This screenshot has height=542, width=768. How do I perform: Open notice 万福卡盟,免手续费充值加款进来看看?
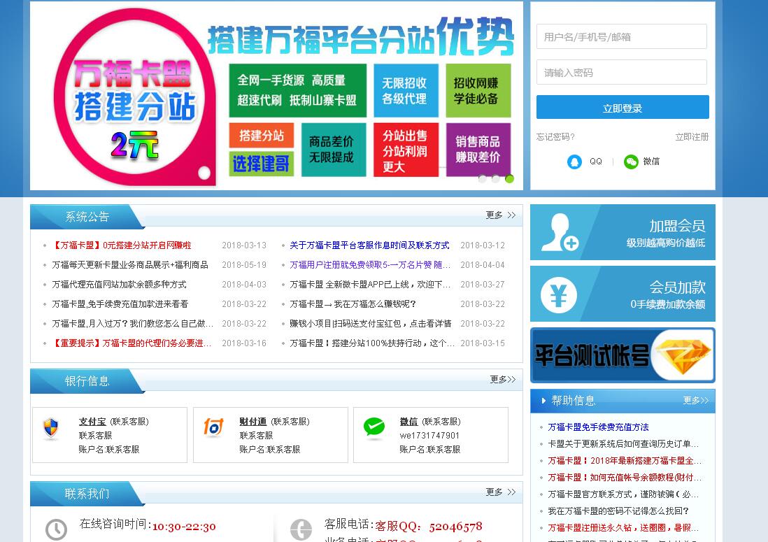(120, 304)
